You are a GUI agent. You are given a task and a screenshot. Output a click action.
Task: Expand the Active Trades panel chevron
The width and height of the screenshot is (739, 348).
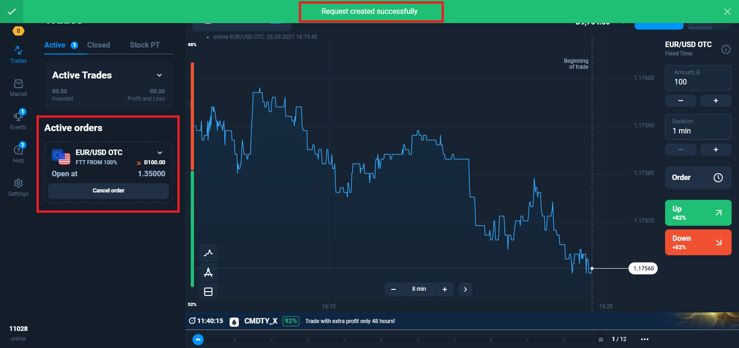click(x=159, y=75)
